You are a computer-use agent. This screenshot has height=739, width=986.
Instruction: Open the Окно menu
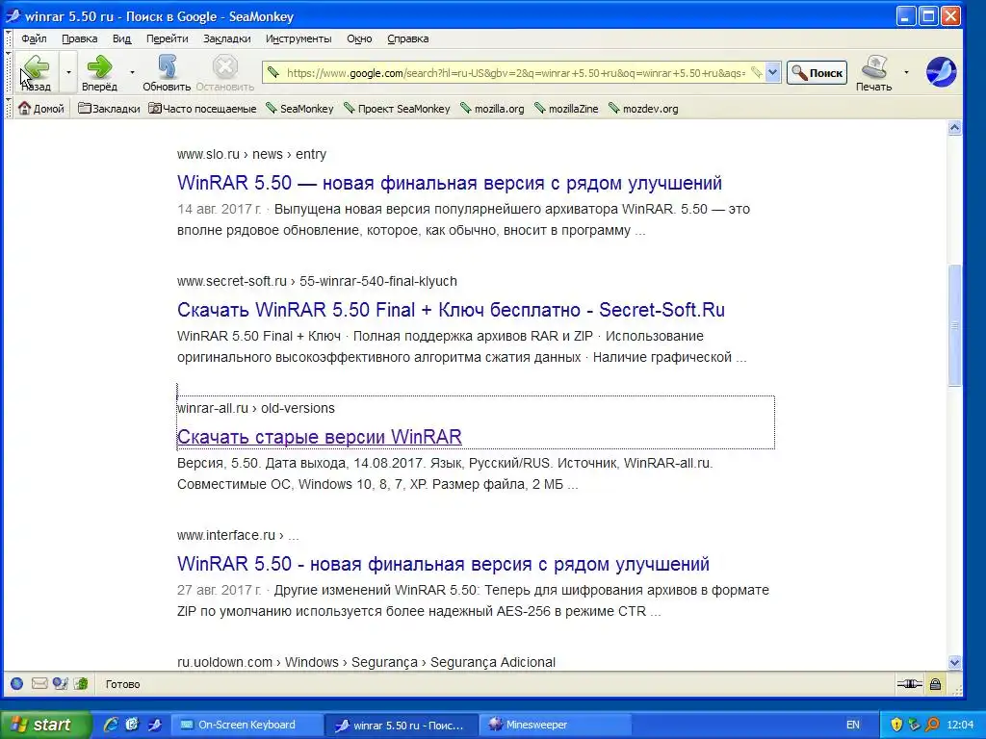pyautogui.click(x=359, y=38)
